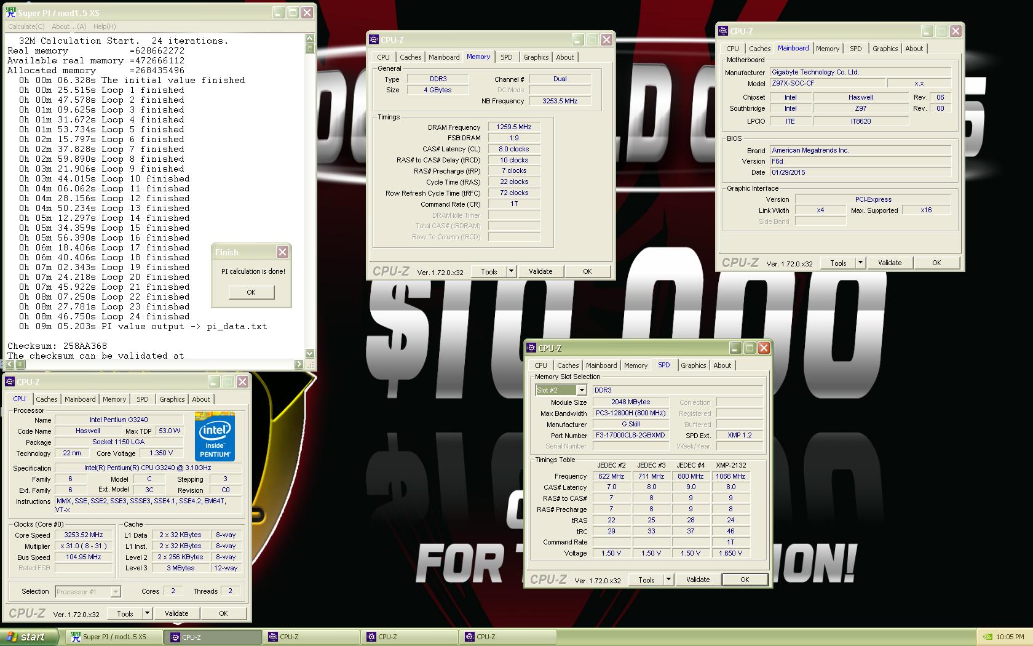The width and height of the screenshot is (1033, 646).
Task: Click the NB Frequency 3253.5 MHz value
Action: pyautogui.click(x=560, y=101)
